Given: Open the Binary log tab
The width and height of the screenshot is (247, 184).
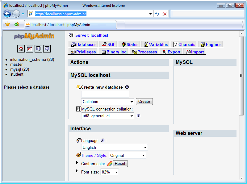Looking at the screenshot, I should click(x=114, y=52).
